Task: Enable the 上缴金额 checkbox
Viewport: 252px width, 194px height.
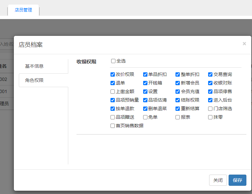Action: coord(113,91)
